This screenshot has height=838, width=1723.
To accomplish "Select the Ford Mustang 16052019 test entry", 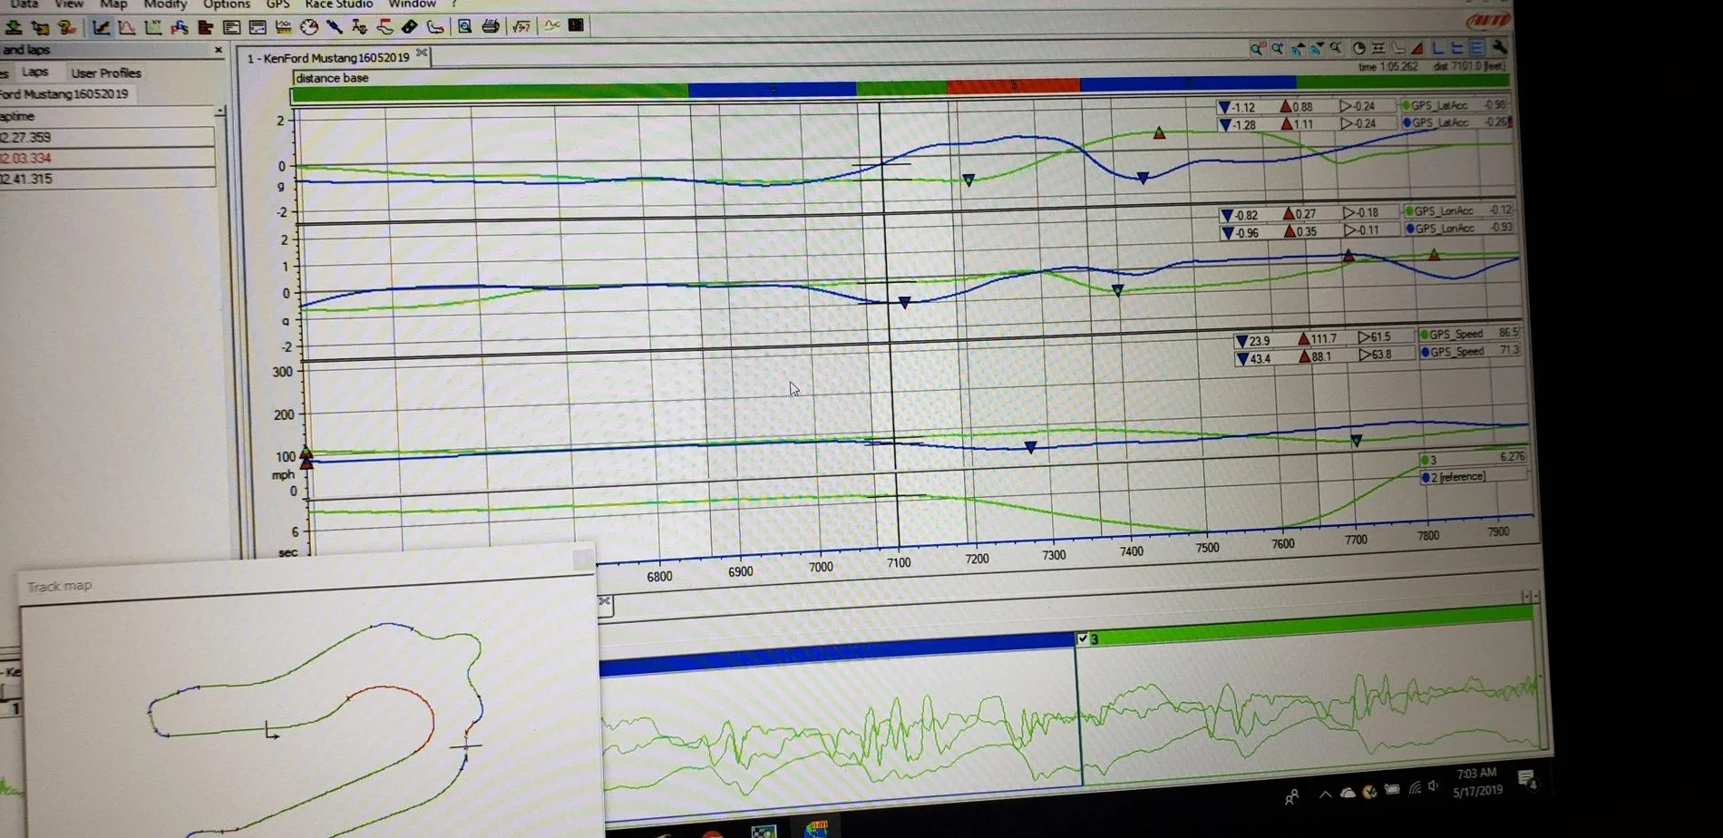I will [65, 94].
